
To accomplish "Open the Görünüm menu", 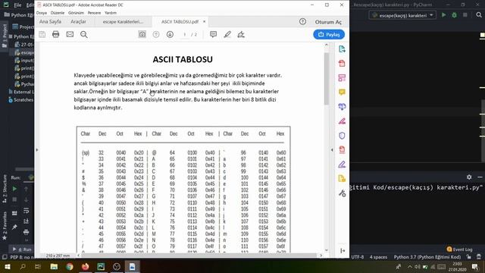I will pyautogui.click(x=76, y=13).
